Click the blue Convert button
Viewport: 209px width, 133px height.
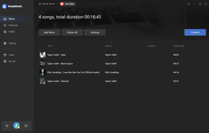tap(195, 32)
